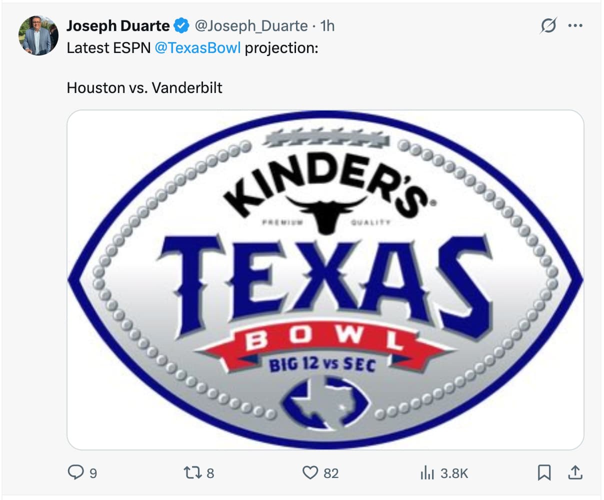Open view analytics bar-chart icon
This screenshot has height=500, width=604.
(426, 472)
